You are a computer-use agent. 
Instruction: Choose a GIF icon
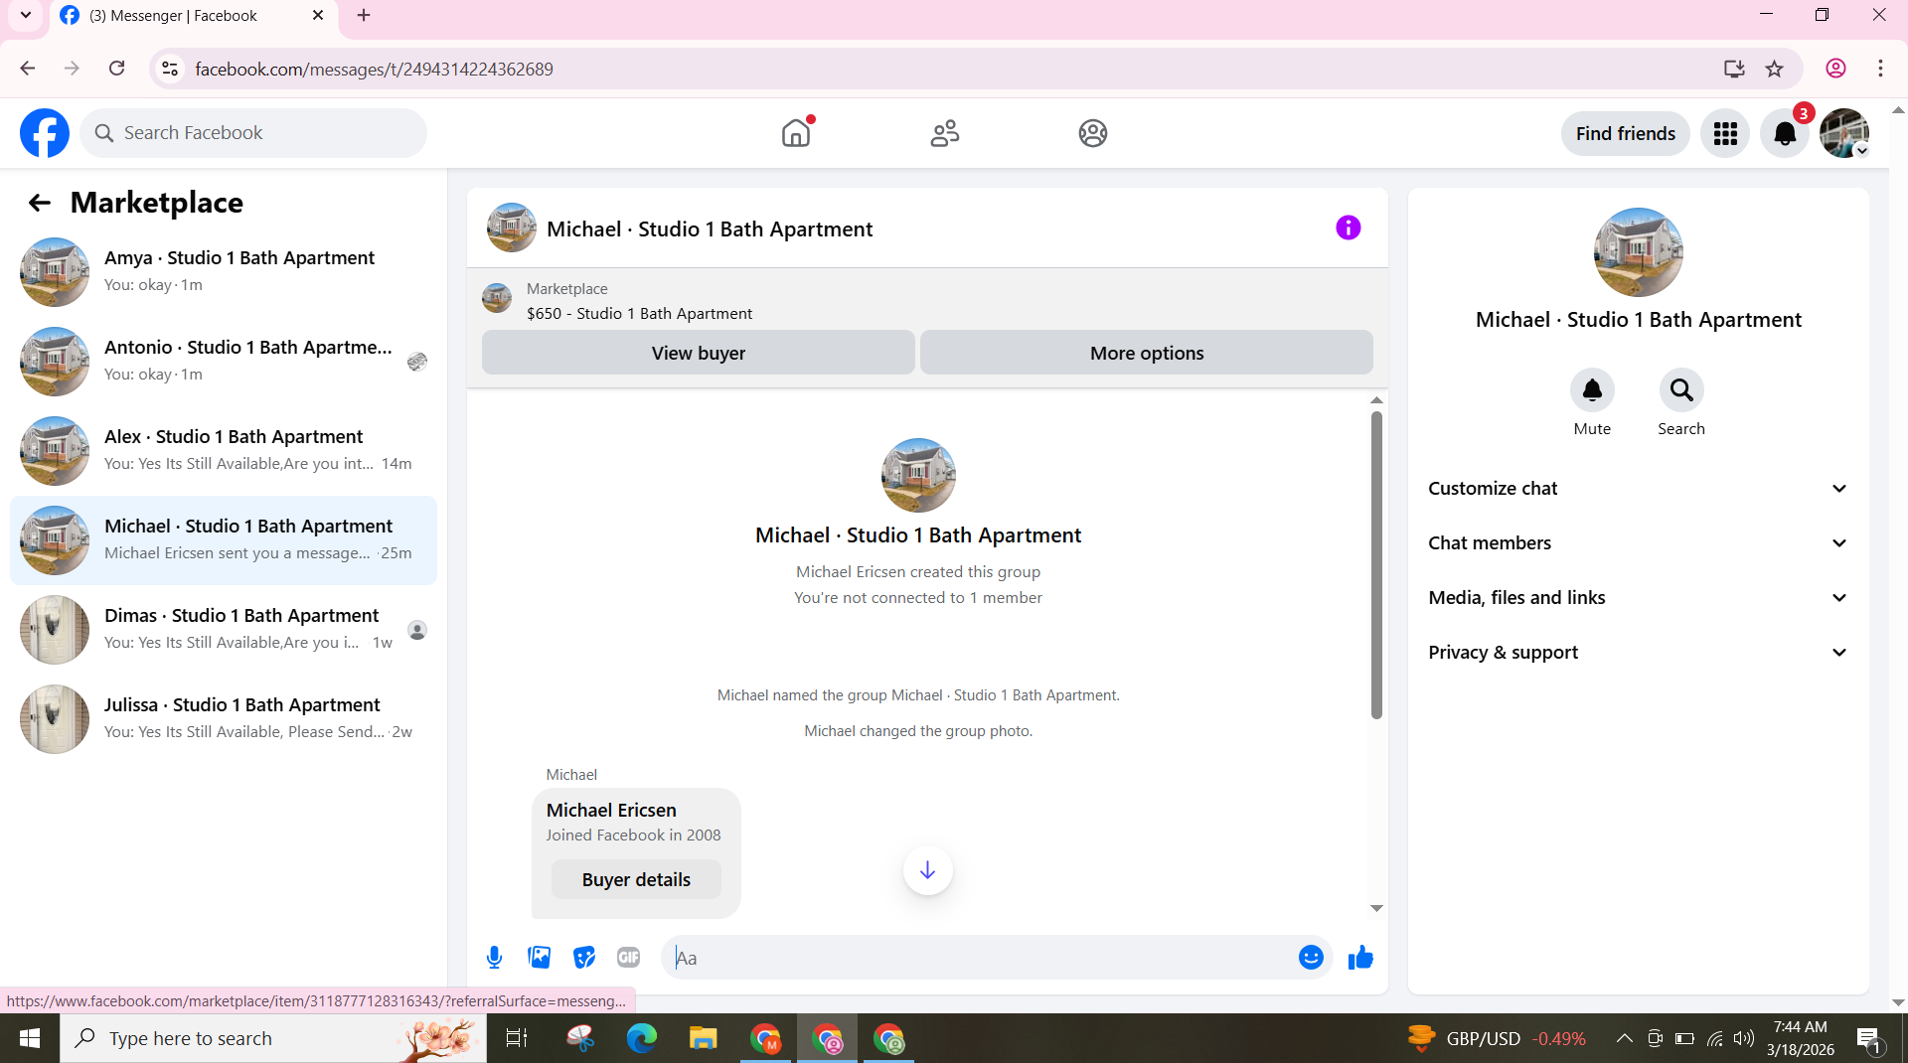tap(628, 957)
